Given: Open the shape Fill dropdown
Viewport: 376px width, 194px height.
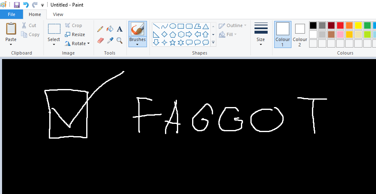Looking at the screenshot, I should coord(228,34).
